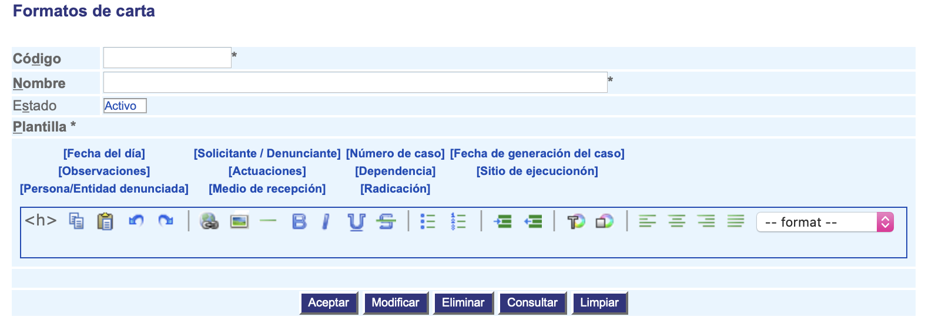Click the Consultar button
925x330 pixels.
[532, 303]
